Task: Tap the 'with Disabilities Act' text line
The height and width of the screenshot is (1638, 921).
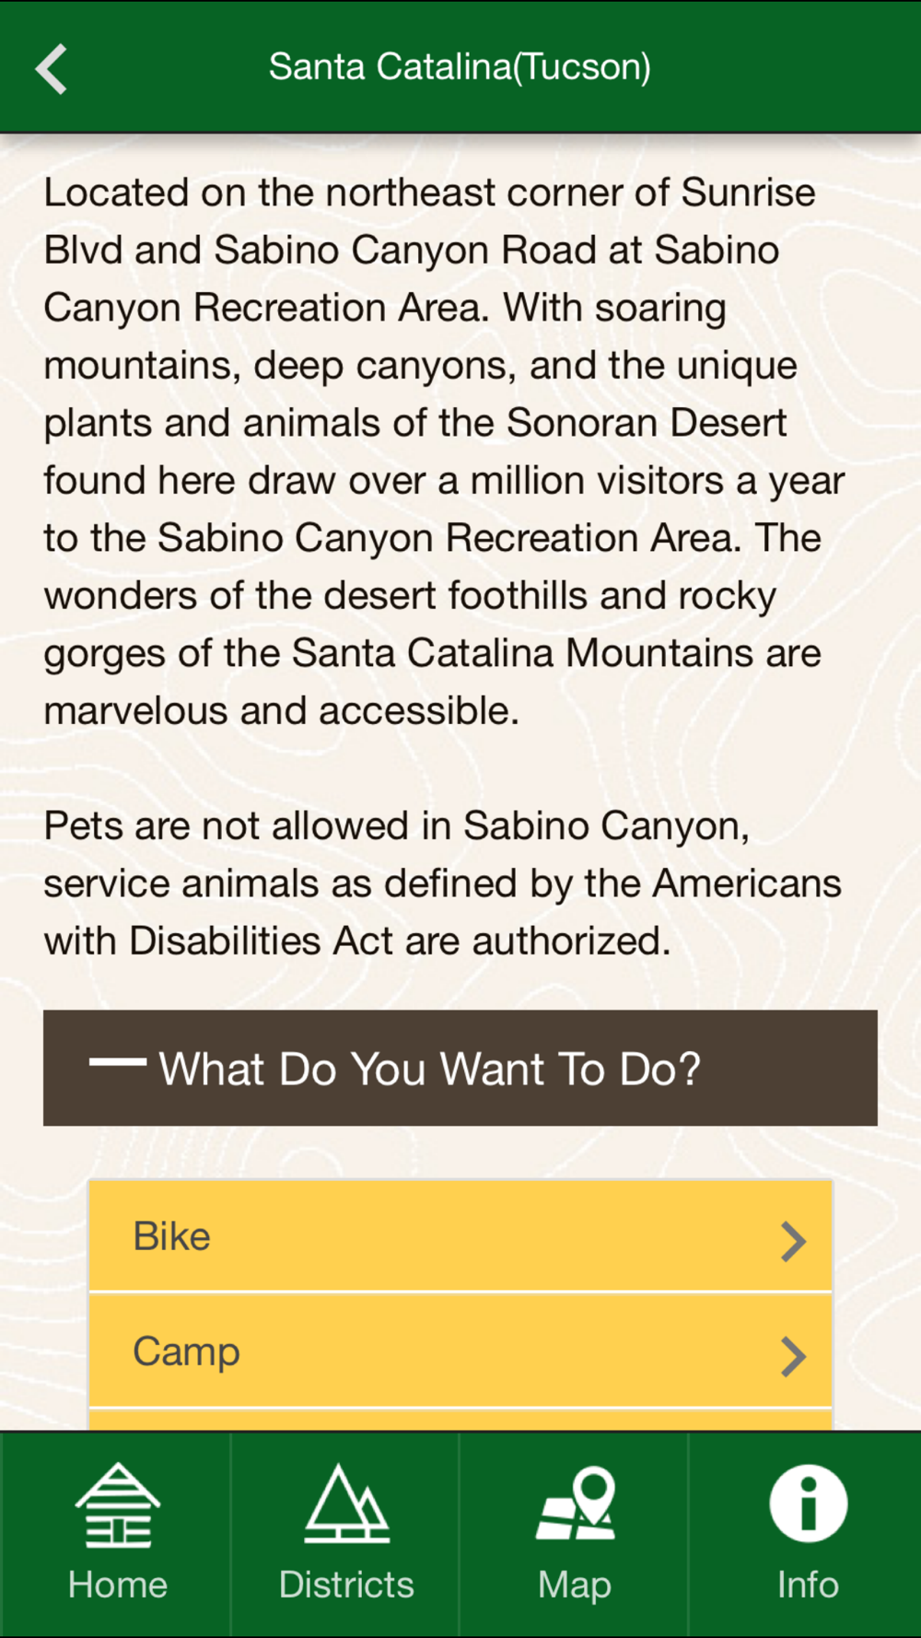Action: [x=356, y=942]
